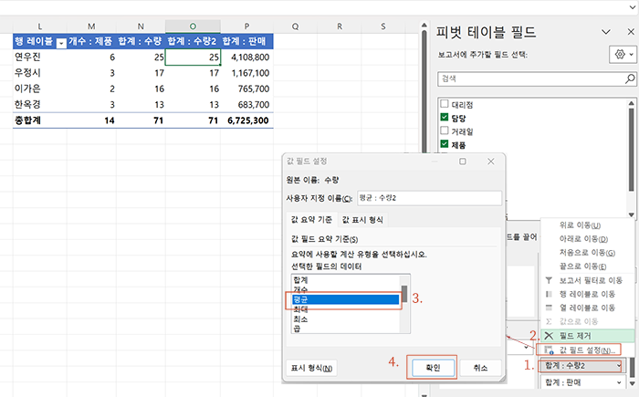Choose 필드 제거 in the context menu
The height and width of the screenshot is (397, 639).
tap(587, 336)
